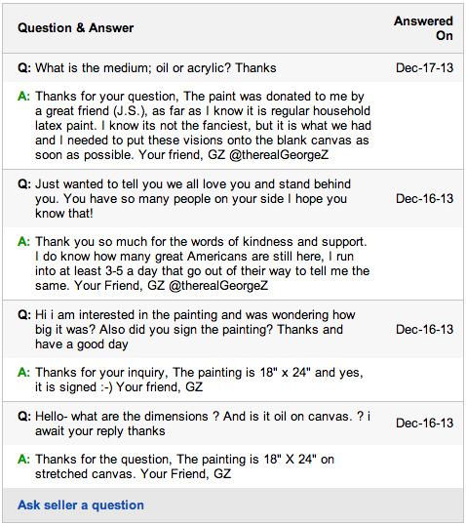Image resolution: width=466 pixels, height=525 pixels.
Task: Click the Dec-17-13 answered date
Action: 424,68
